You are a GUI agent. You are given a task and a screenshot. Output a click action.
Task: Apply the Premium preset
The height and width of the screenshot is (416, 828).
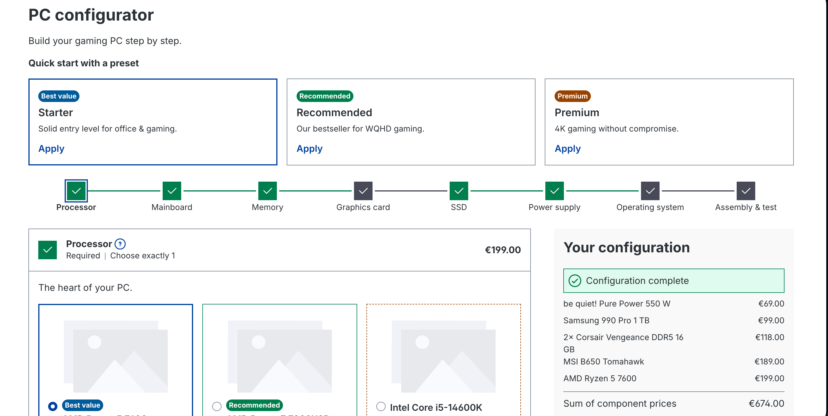point(568,148)
